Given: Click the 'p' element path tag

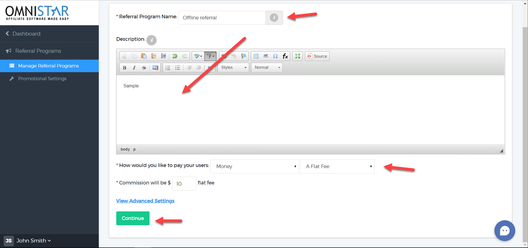Looking at the screenshot, I should coord(135,149).
